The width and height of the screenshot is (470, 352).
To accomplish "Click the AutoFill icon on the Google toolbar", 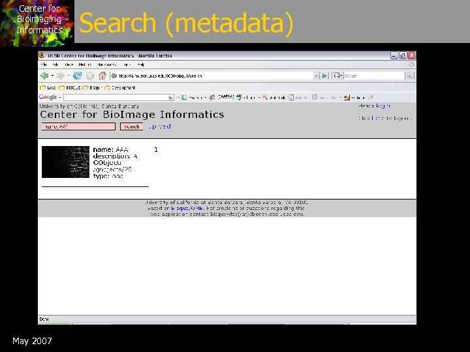I will [290, 97].
